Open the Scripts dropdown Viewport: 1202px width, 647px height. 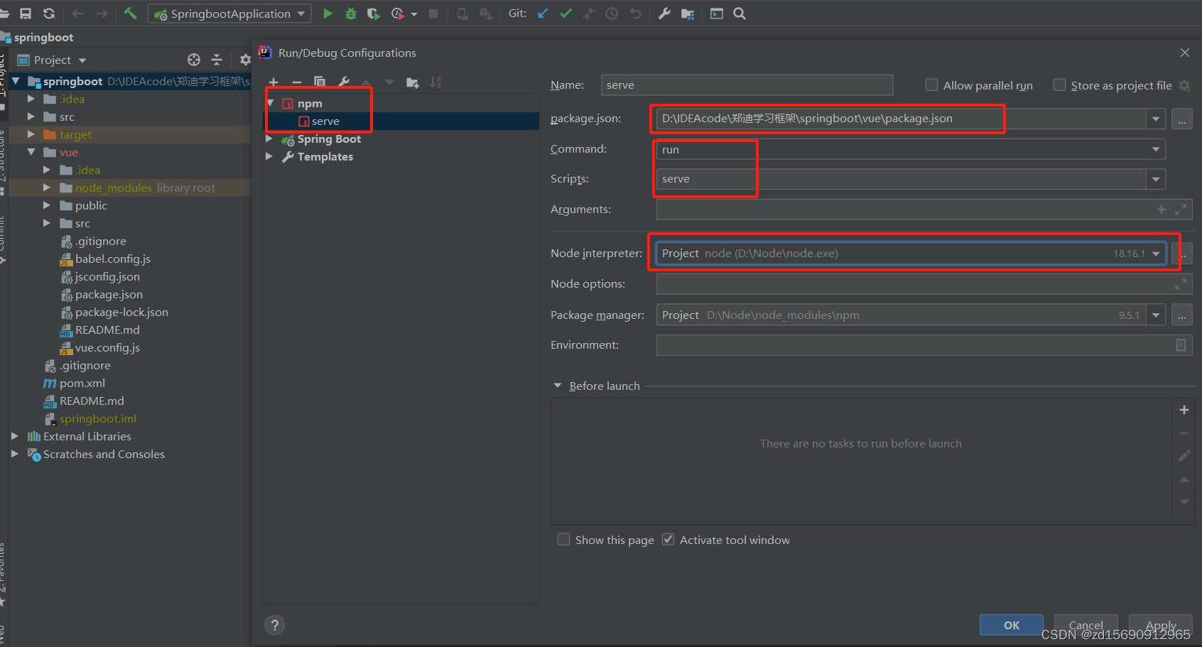(1156, 179)
